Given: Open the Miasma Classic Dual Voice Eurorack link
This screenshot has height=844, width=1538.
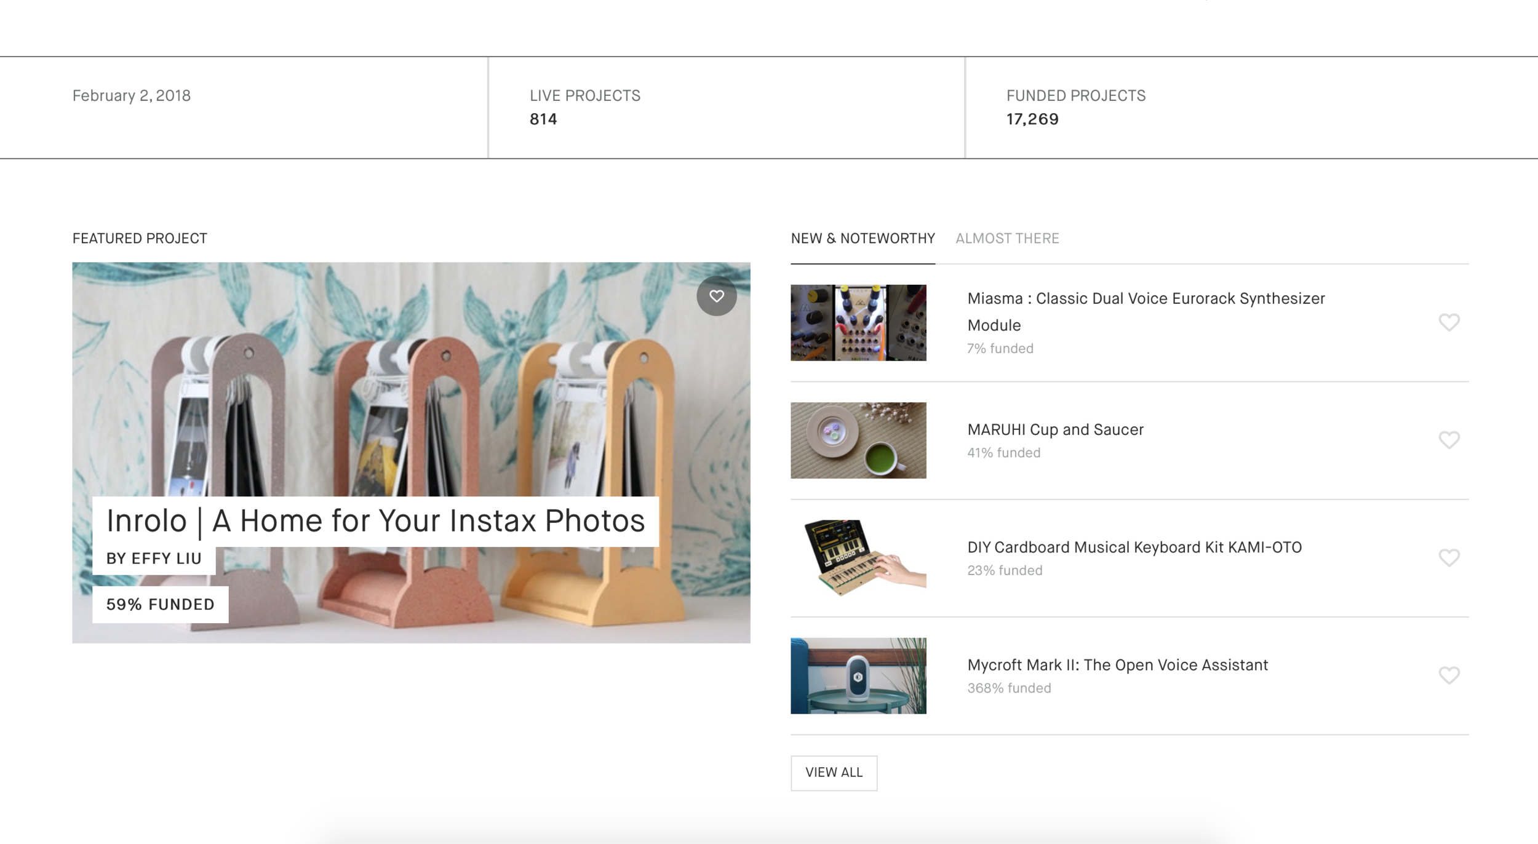Looking at the screenshot, I should [x=1146, y=312].
